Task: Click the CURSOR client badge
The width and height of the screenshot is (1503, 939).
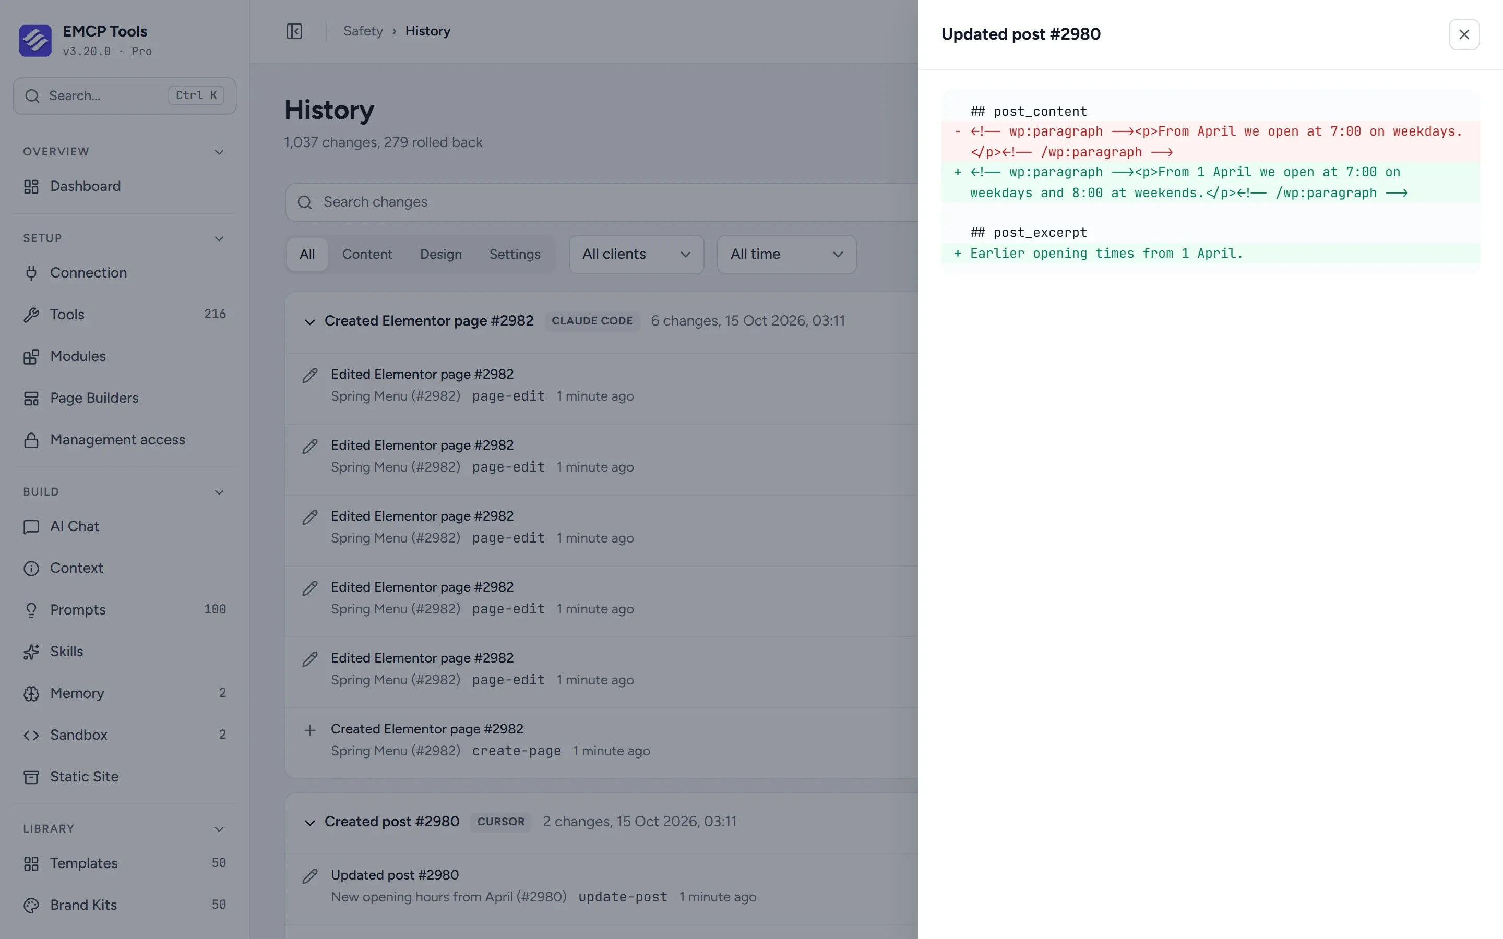Action: tap(500, 822)
